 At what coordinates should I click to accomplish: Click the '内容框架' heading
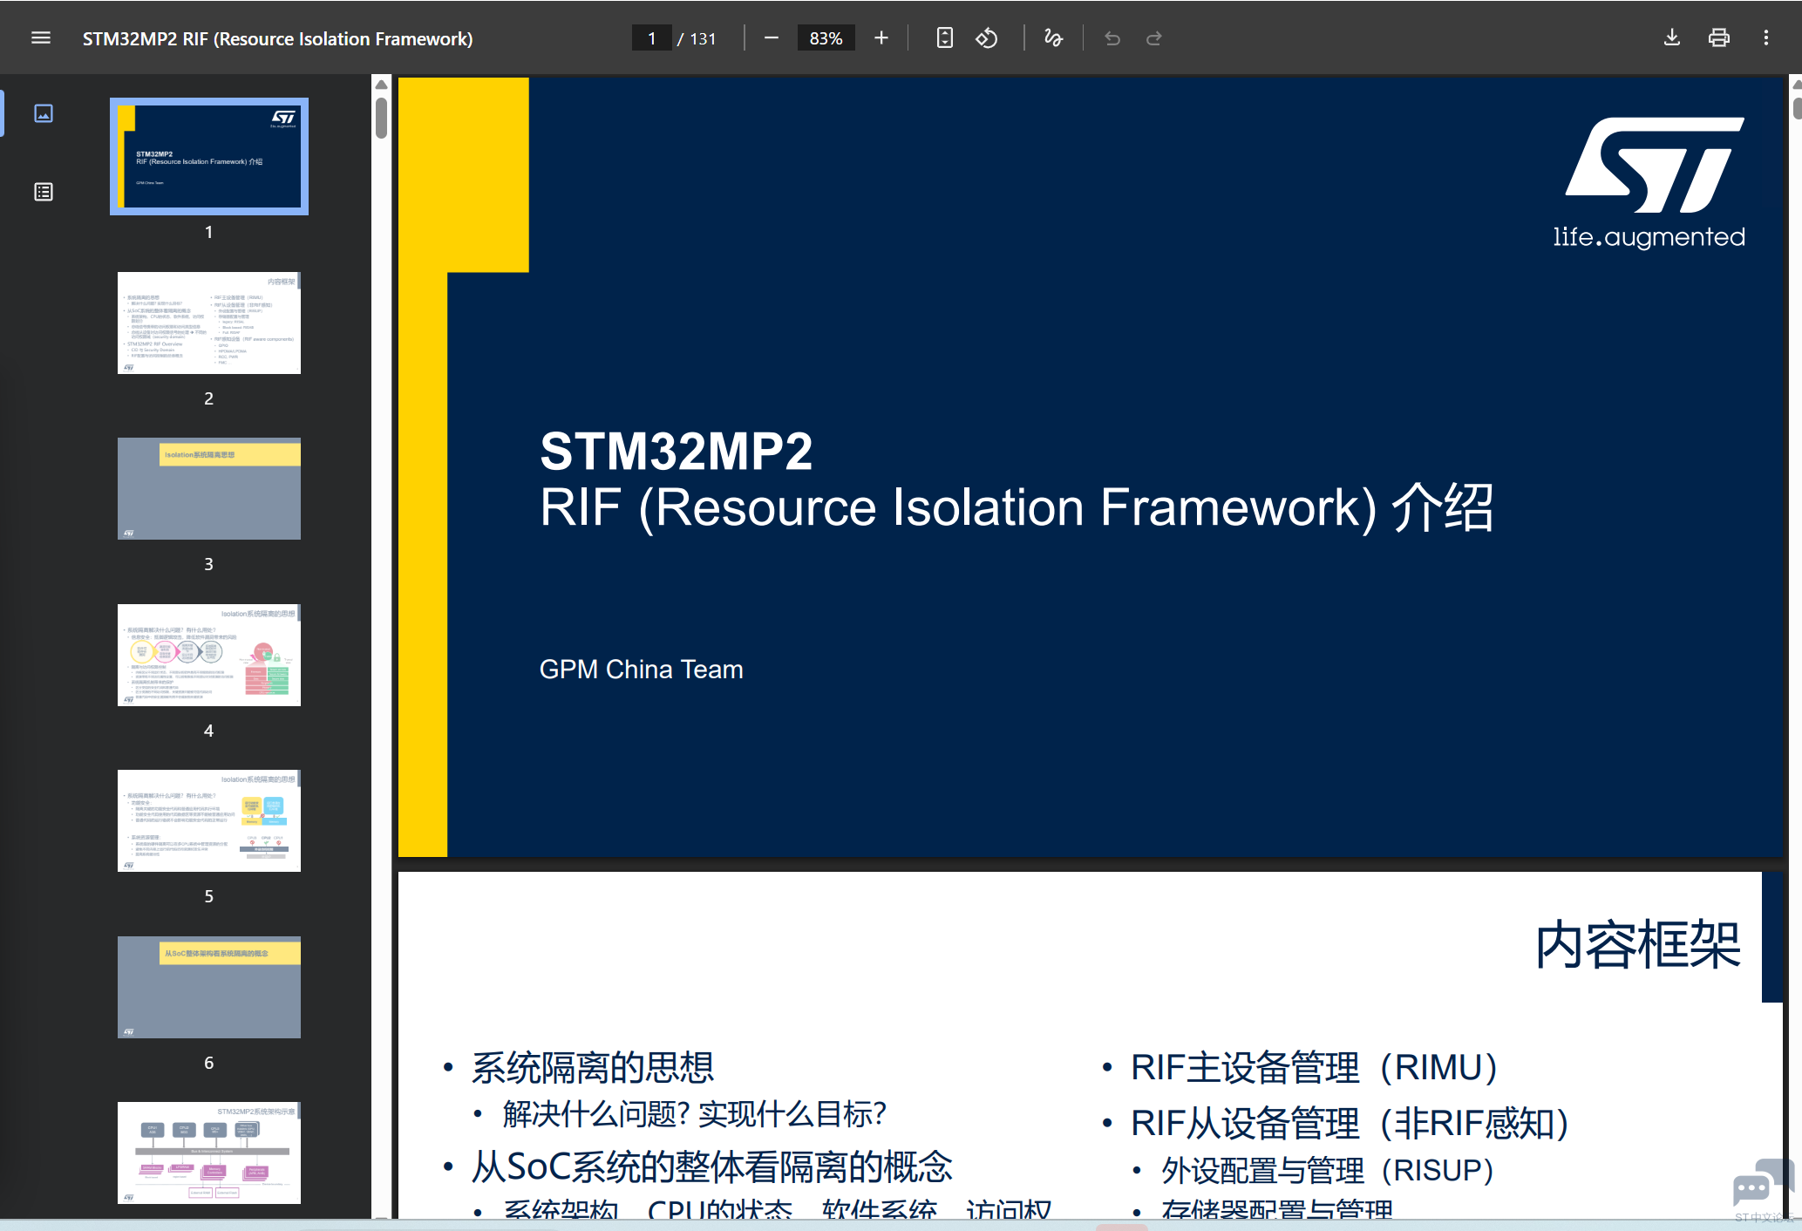(1637, 945)
